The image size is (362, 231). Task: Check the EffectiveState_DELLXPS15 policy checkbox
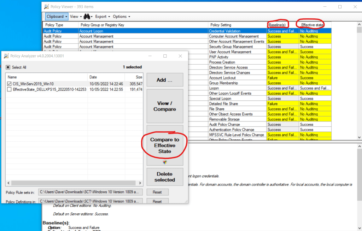pyautogui.click(x=10, y=90)
